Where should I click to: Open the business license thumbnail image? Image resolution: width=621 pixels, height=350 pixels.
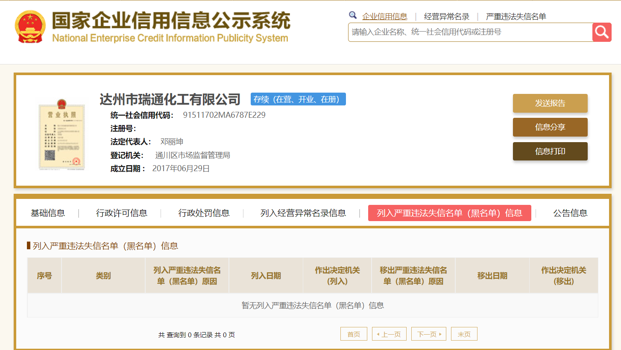62,135
